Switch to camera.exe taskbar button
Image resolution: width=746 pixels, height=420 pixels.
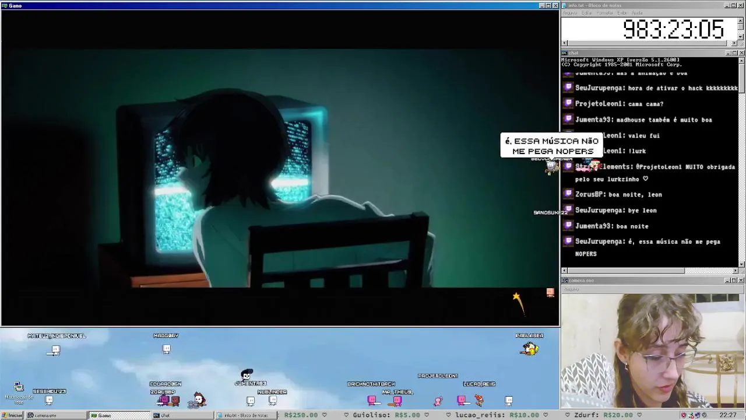click(55, 415)
